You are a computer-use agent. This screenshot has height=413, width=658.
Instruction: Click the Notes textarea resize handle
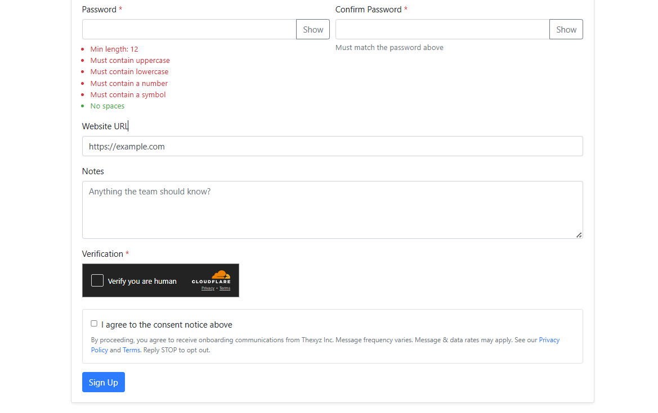click(x=579, y=235)
